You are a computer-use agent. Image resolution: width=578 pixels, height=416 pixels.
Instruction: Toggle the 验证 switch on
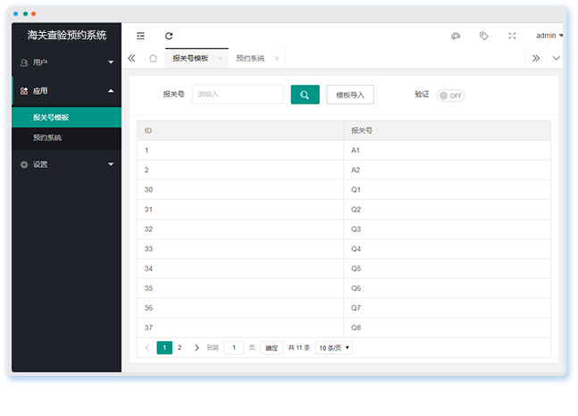[450, 96]
